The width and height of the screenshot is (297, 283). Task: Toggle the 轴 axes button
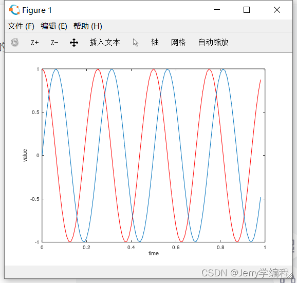coord(155,42)
